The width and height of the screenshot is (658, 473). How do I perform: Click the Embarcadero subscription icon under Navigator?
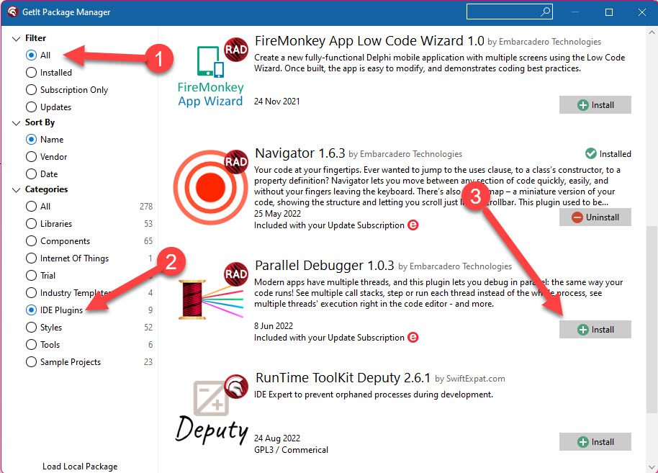pyautogui.click(x=413, y=225)
